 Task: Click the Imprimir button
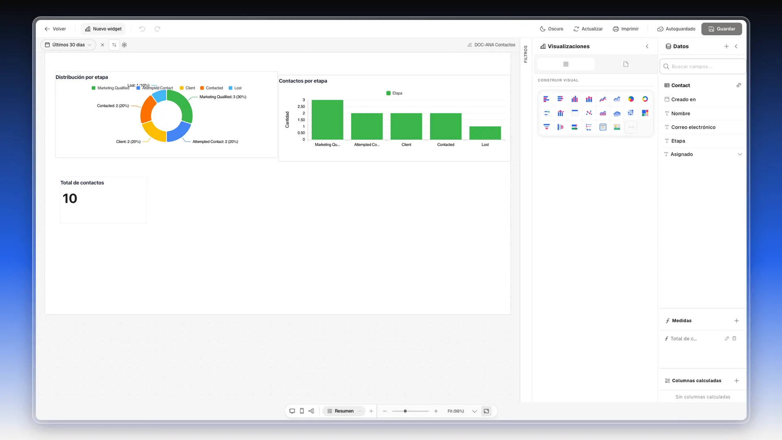(x=626, y=29)
